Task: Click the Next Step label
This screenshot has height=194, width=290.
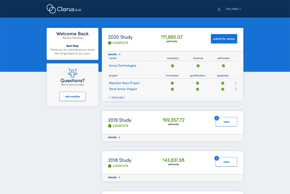Action: click(72, 46)
